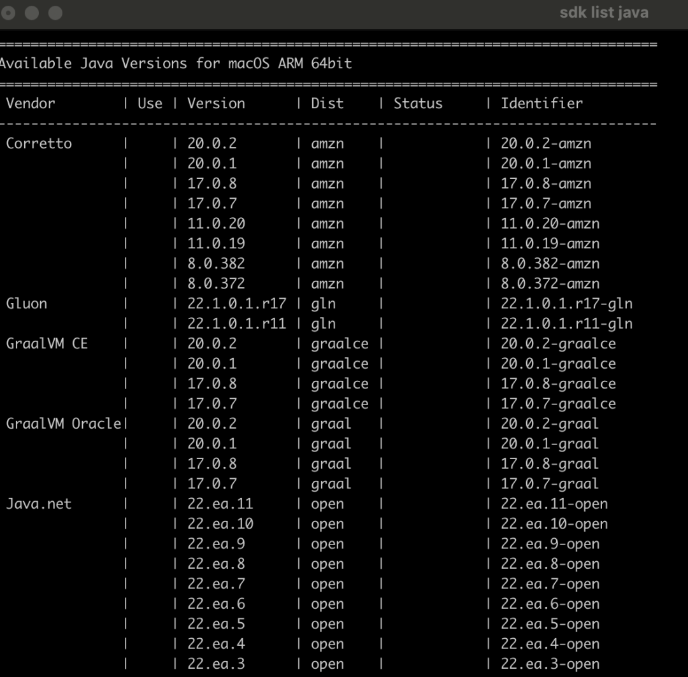Click Dist cell 'amzn' in the 8.0.382 row
This screenshot has width=688, height=677.
327,264
